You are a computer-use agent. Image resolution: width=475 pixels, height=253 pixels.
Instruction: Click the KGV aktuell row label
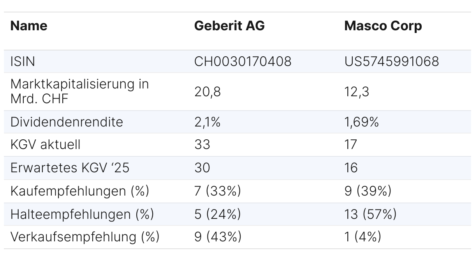46,144
